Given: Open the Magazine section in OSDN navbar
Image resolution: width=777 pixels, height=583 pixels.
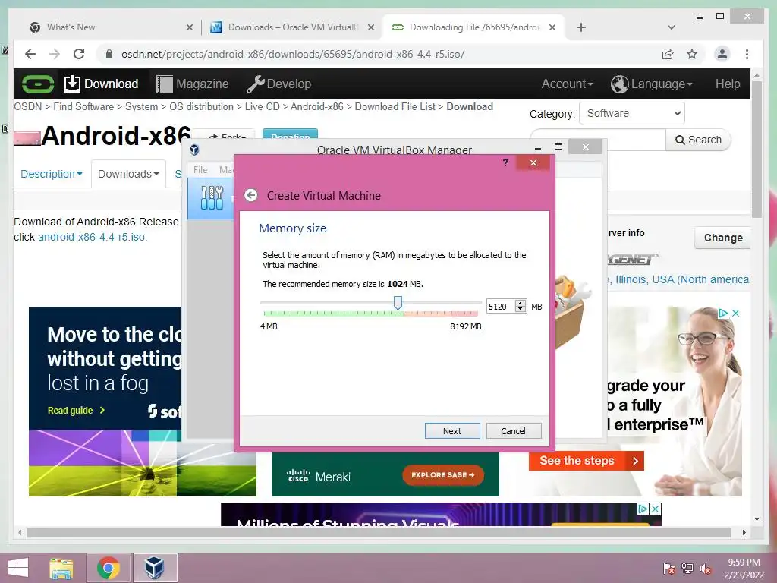Looking at the screenshot, I should pyautogui.click(x=193, y=84).
